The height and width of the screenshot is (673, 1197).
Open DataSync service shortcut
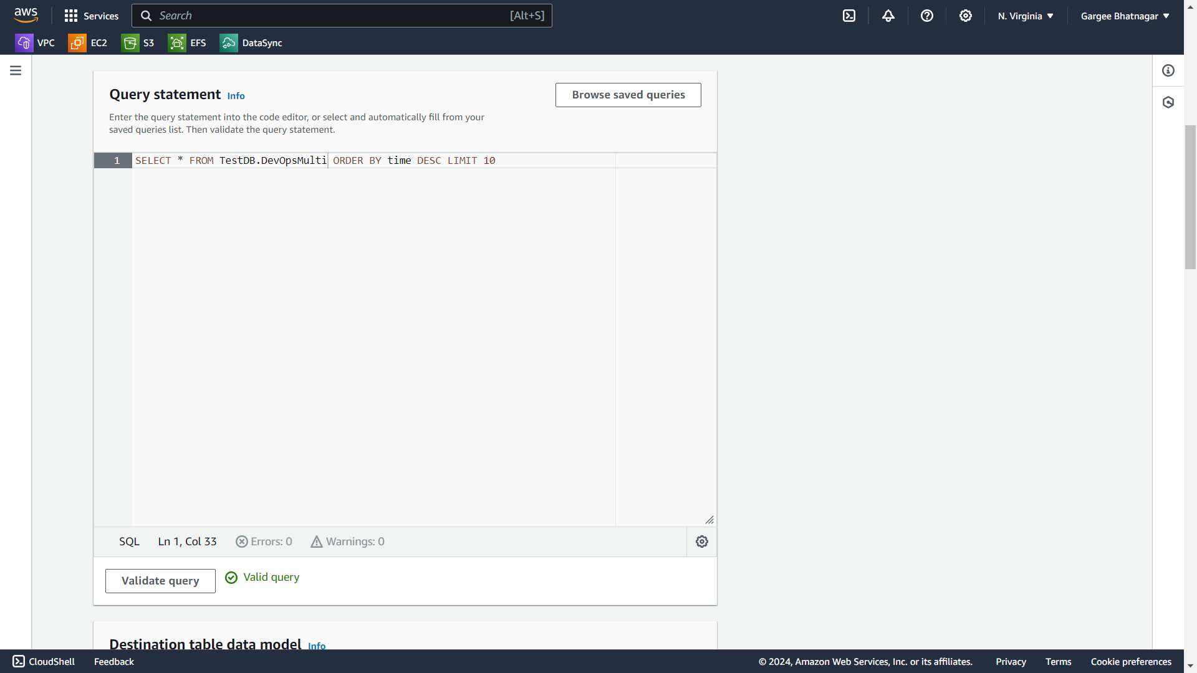coord(251,43)
